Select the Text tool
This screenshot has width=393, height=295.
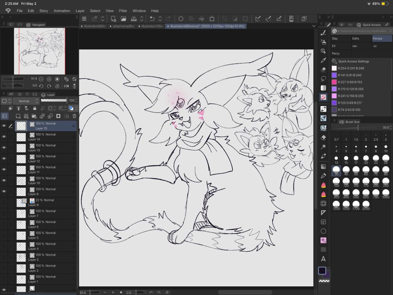pyautogui.click(x=323, y=259)
